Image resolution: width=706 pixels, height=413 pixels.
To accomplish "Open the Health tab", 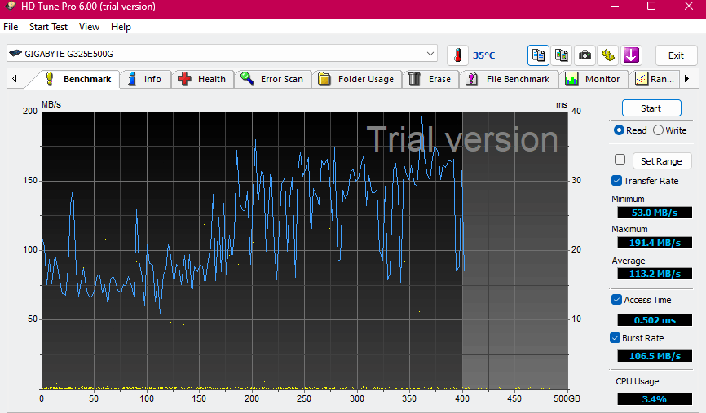I will (203, 79).
